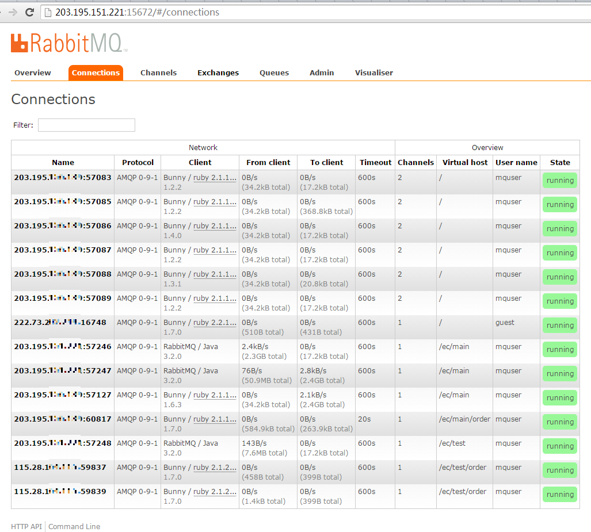
Task: Click RabbitMQ / Java client in :57246 row
Action: (x=190, y=346)
